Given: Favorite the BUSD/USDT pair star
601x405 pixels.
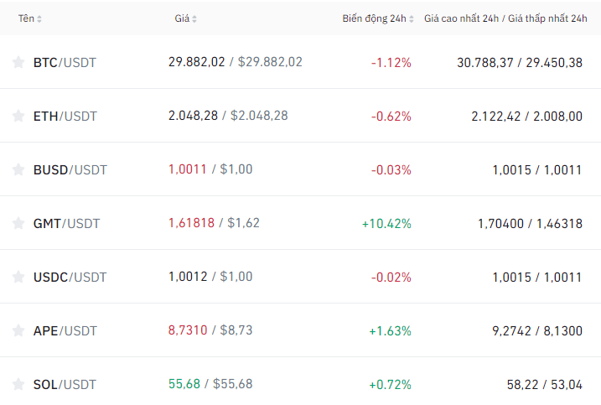Looking at the screenshot, I should [18, 169].
